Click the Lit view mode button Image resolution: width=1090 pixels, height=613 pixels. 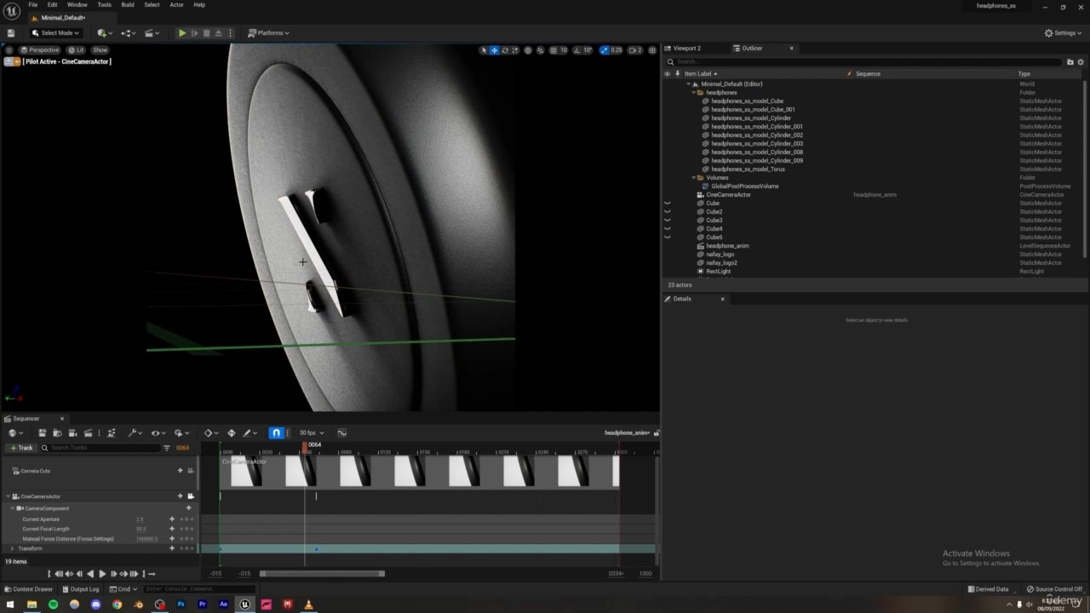[x=76, y=50]
